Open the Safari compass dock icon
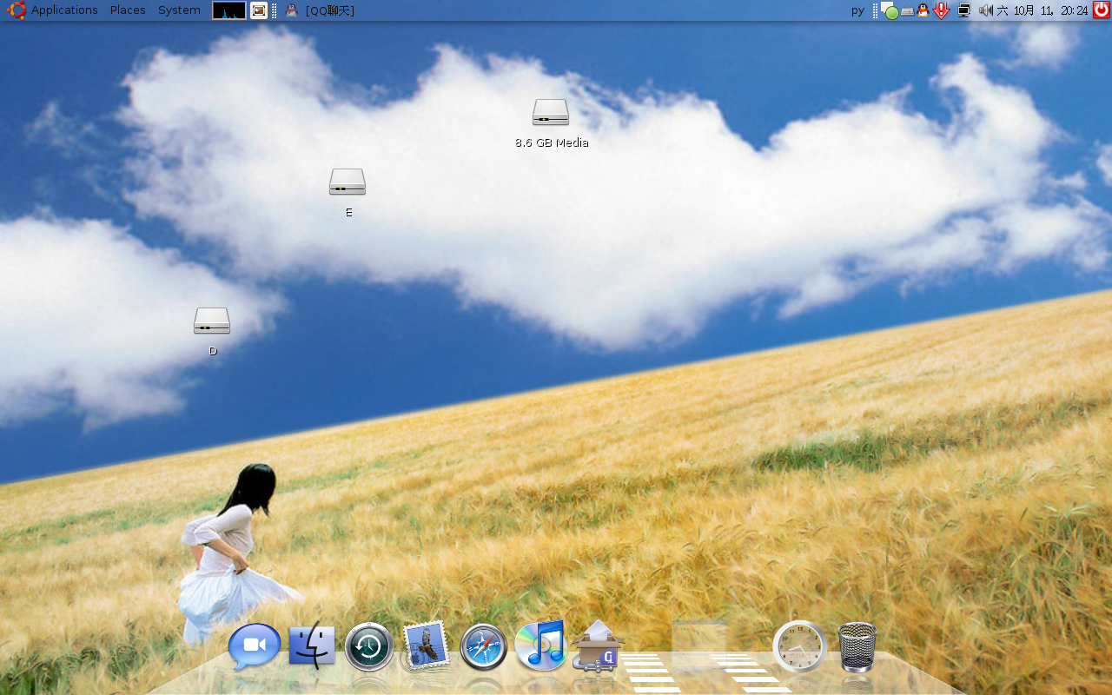1112x695 pixels. tap(483, 647)
